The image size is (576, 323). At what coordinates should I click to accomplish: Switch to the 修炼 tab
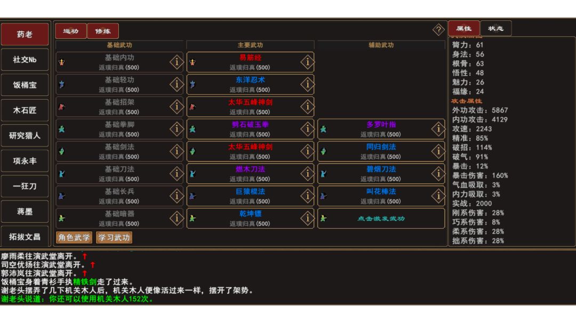[x=103, y=31]
